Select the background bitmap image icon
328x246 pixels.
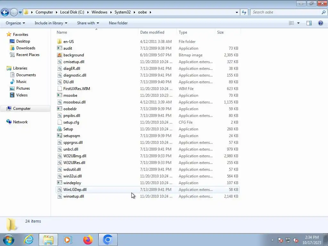click(x=59, y=55)
